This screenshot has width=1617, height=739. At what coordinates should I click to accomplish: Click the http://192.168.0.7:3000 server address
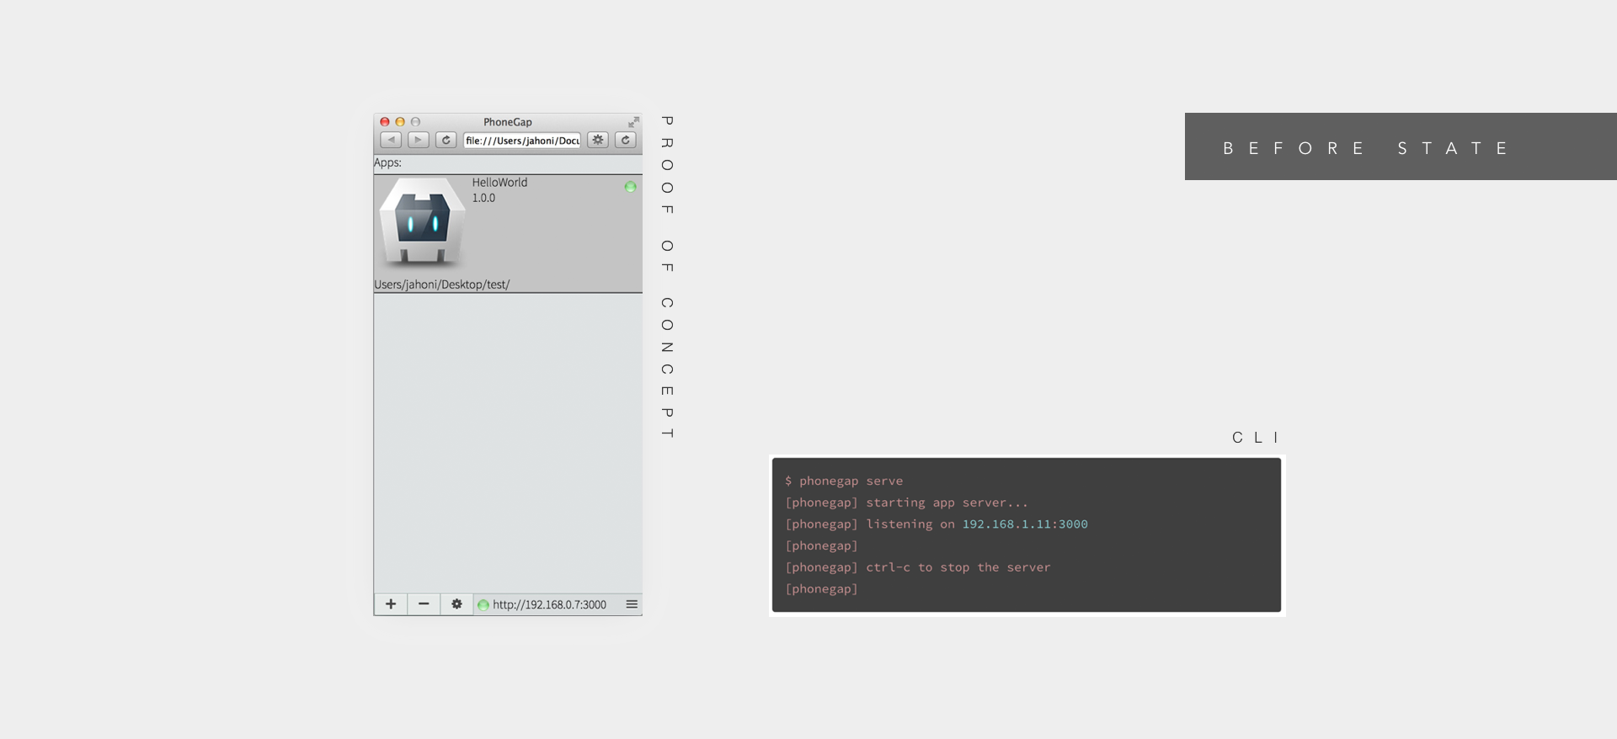[x=549, y=604]
